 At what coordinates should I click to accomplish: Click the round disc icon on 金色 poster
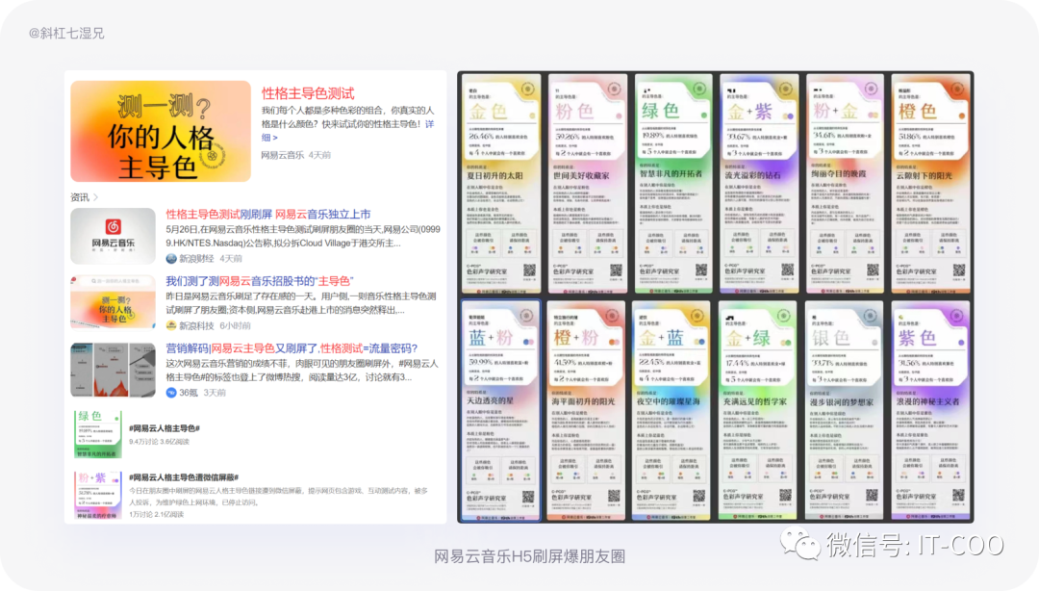[x=528, y=89]
